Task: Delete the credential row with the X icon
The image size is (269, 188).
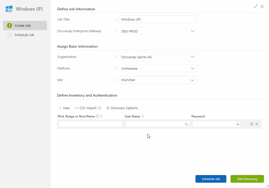Action: pos(257,124)
